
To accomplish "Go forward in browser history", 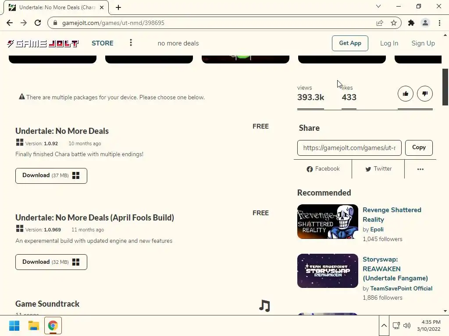I will 24,23.
